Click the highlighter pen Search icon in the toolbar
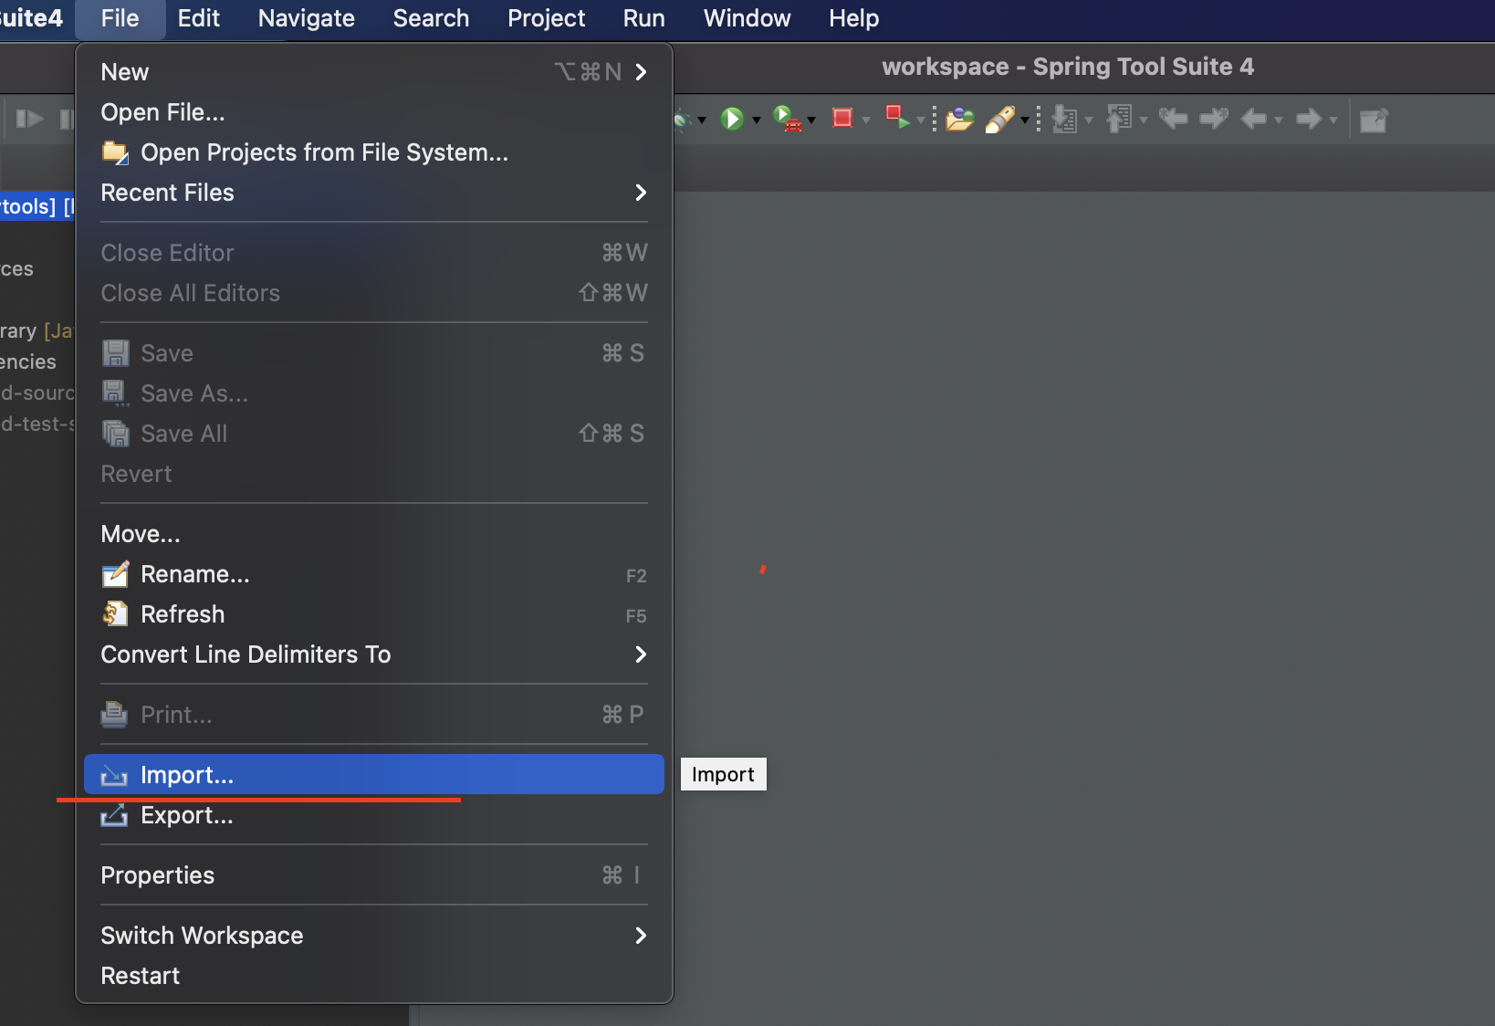Viewport: 1495px width, 1026px height. pyautogui.click(x=999, y=120)
